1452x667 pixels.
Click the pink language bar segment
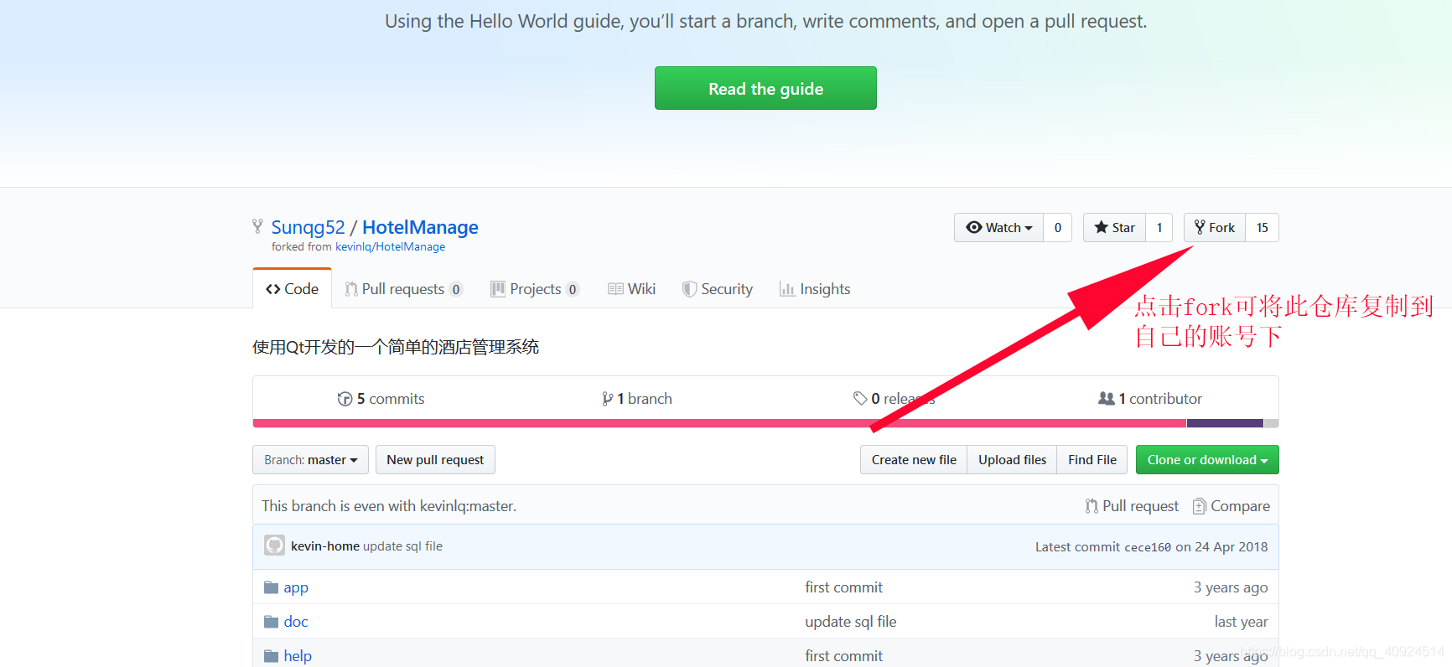pyautogui.click(x=720, y=423)
